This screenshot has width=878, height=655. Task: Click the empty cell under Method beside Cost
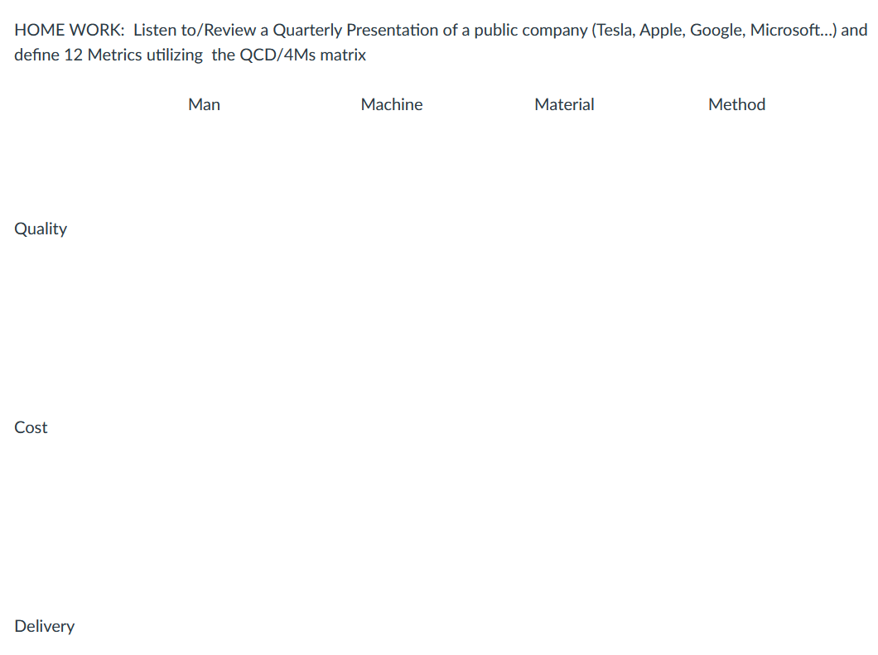click(x=736, y=427)
